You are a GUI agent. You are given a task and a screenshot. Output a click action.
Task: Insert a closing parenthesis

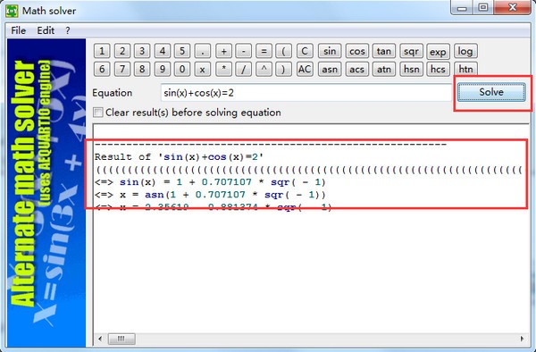pyautogui.click(x=283, y=69)
